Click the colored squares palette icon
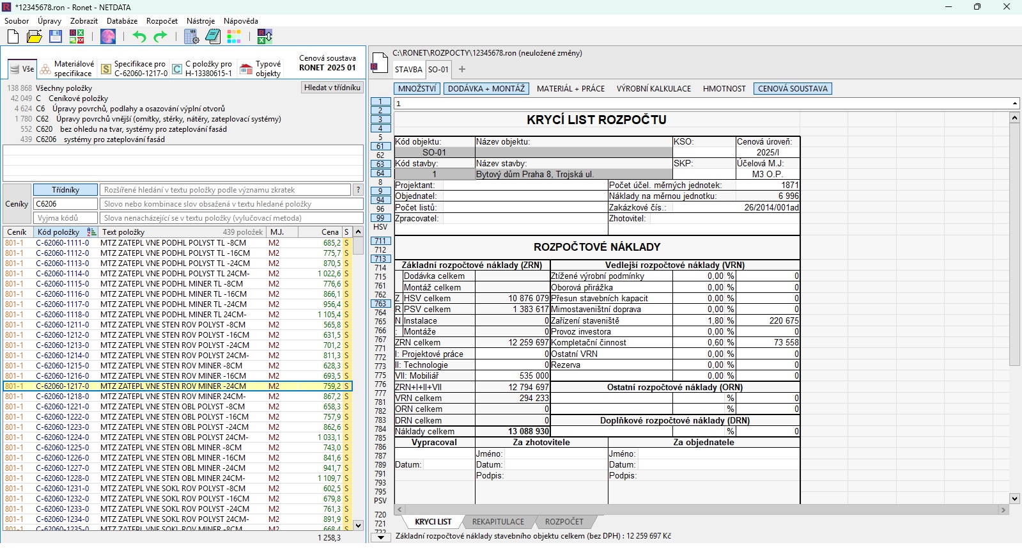This screenshot has width=1022, height=552. [234, 36]
